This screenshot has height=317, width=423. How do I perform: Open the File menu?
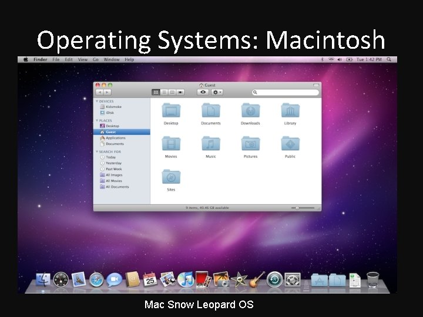(56, 59)
